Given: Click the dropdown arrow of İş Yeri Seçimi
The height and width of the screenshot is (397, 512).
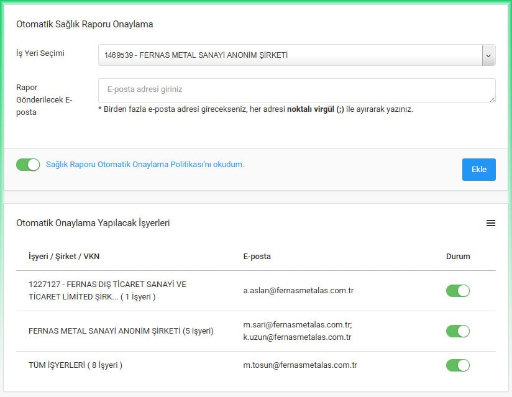Looking at the screenshot, I should click(488, 55).
